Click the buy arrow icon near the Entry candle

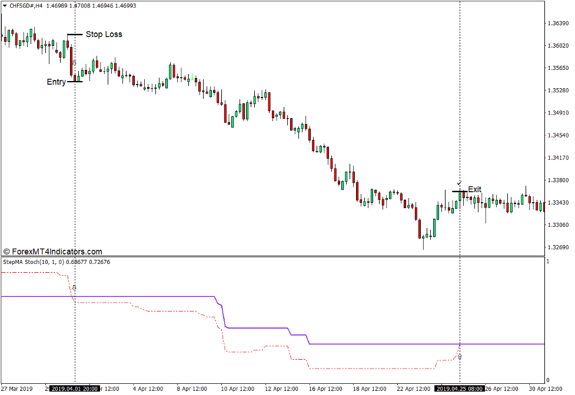tap(73, 62)
